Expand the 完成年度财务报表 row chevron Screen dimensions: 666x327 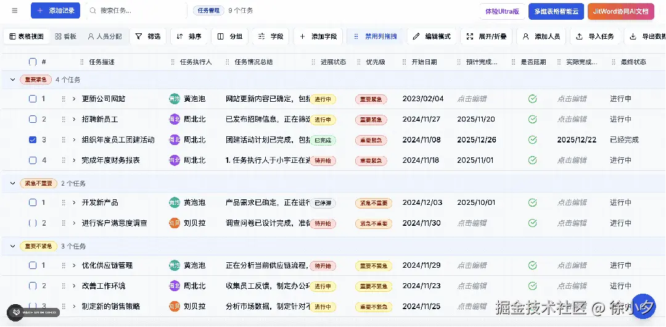74,160
